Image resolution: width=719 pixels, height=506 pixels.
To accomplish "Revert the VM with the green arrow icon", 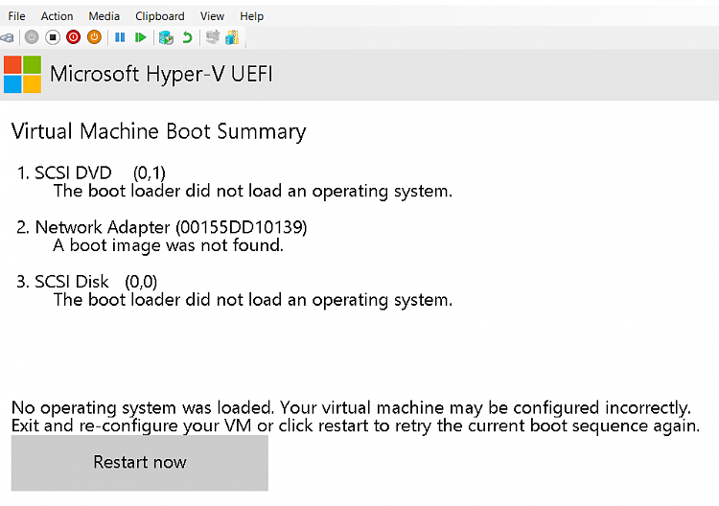I will pos(187,37).
